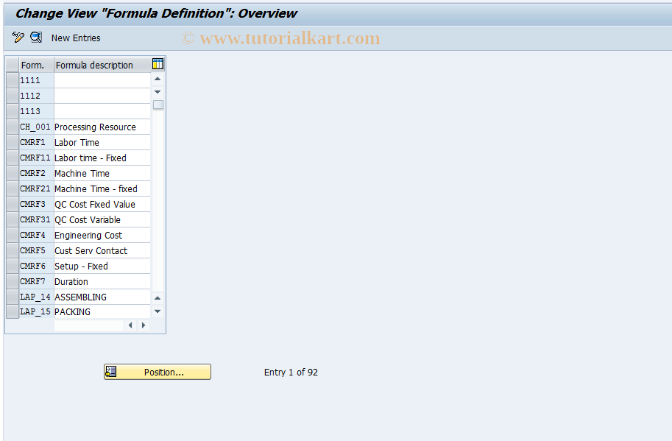This screenshot has height=441, width=672.
Task: Click formula key CMRF4
Action: coord(36,235)
